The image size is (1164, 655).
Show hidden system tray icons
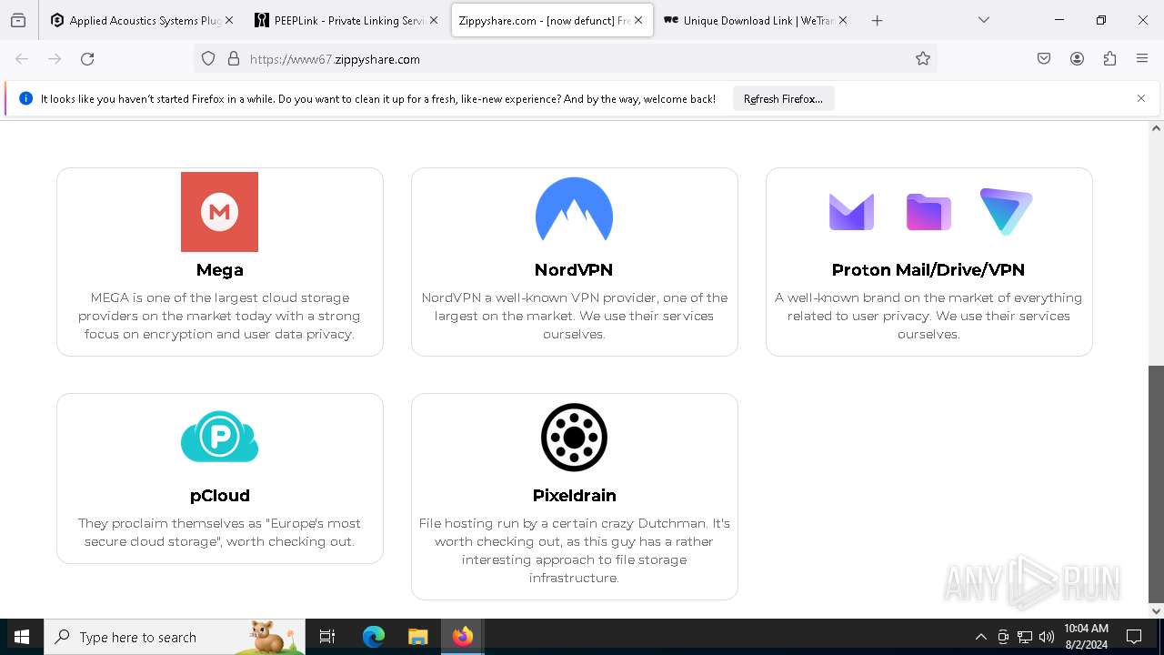980,637
